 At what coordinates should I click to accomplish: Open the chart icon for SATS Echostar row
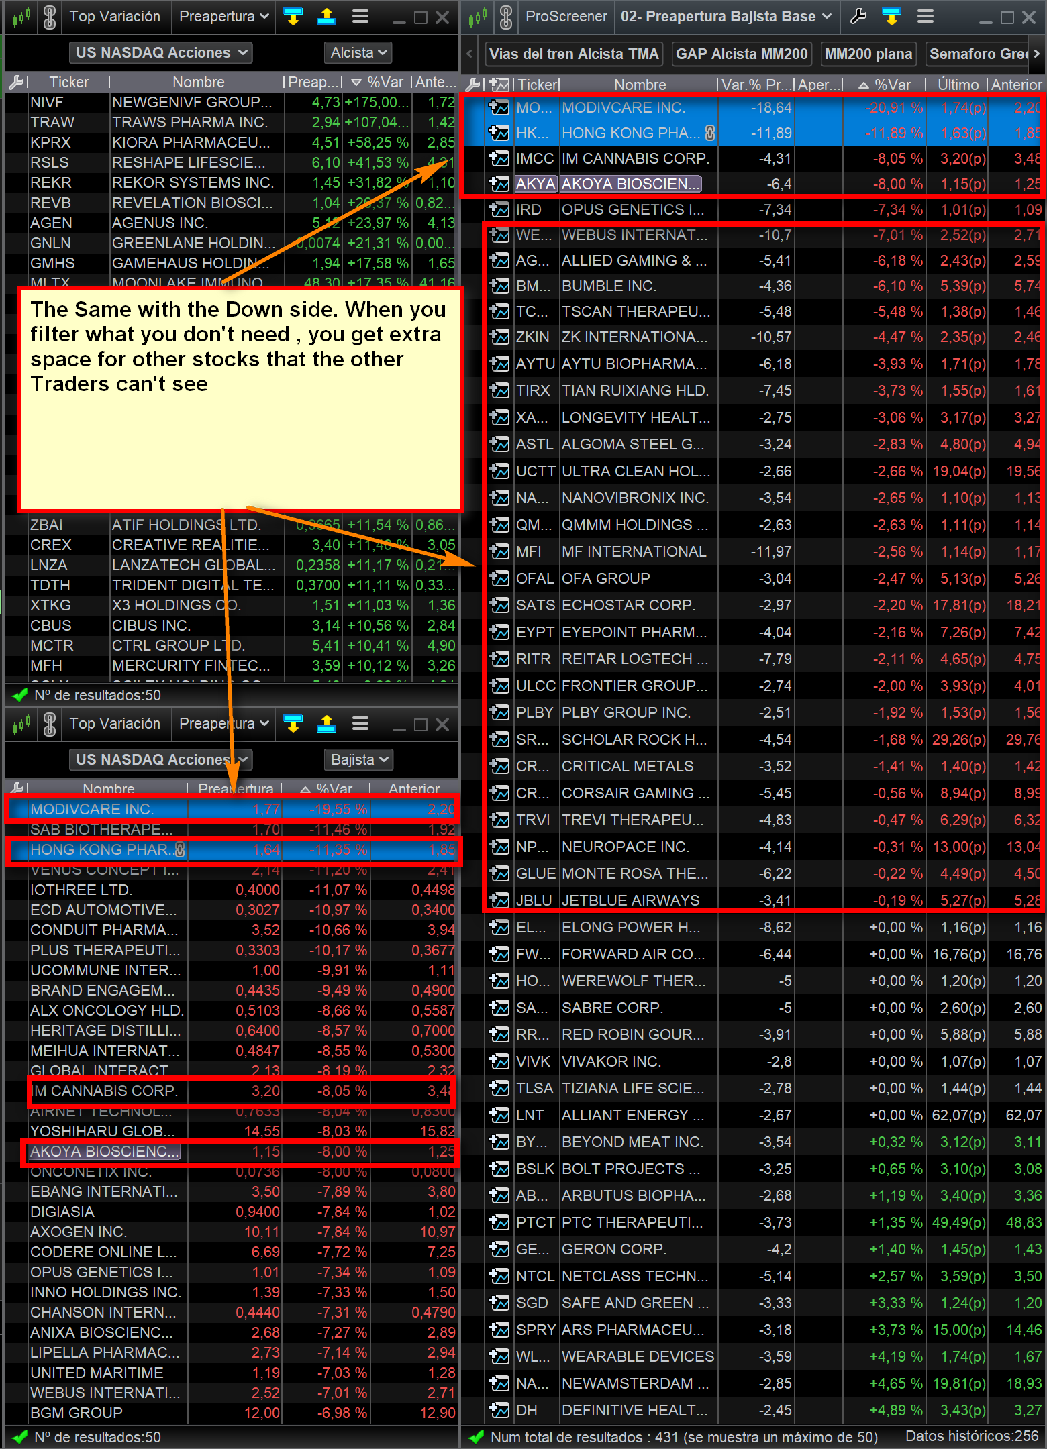(x=499, y=606)
